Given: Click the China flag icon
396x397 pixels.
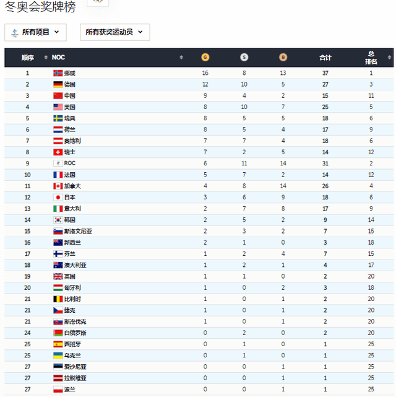Looking at the screenshot, I should (x=58, y=96).
